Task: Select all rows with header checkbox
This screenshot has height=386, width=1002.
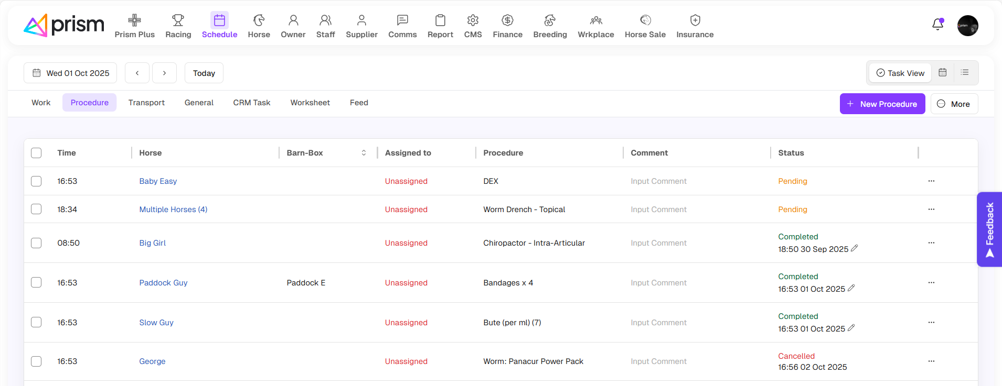Action: pos(36,153)
